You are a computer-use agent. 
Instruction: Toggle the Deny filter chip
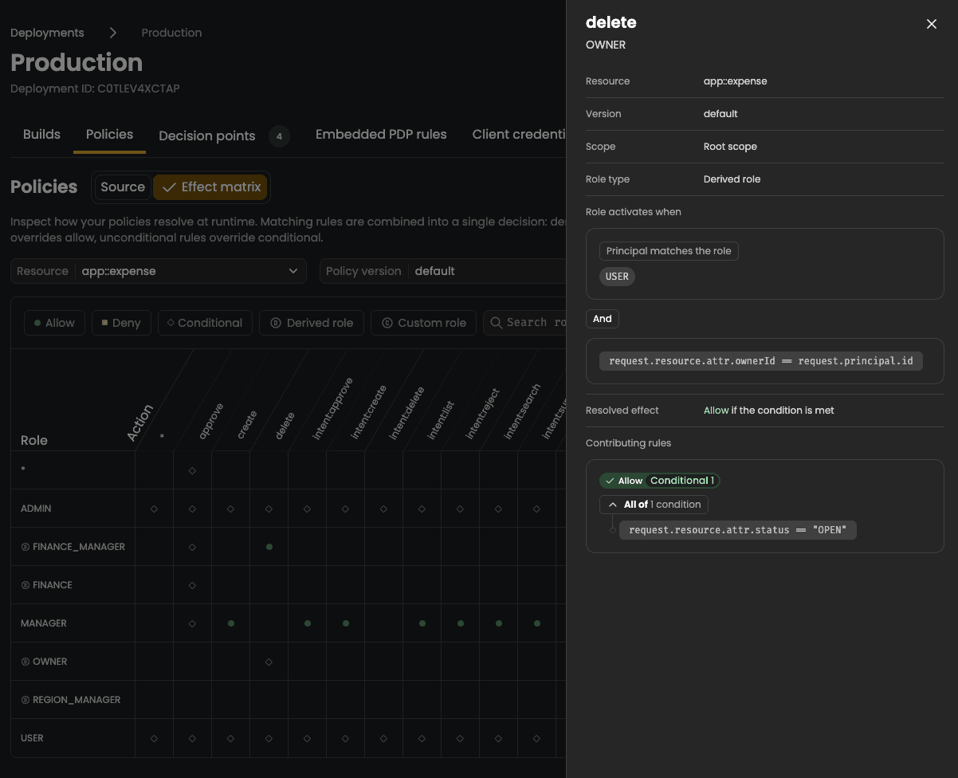[x=121, y=323]
